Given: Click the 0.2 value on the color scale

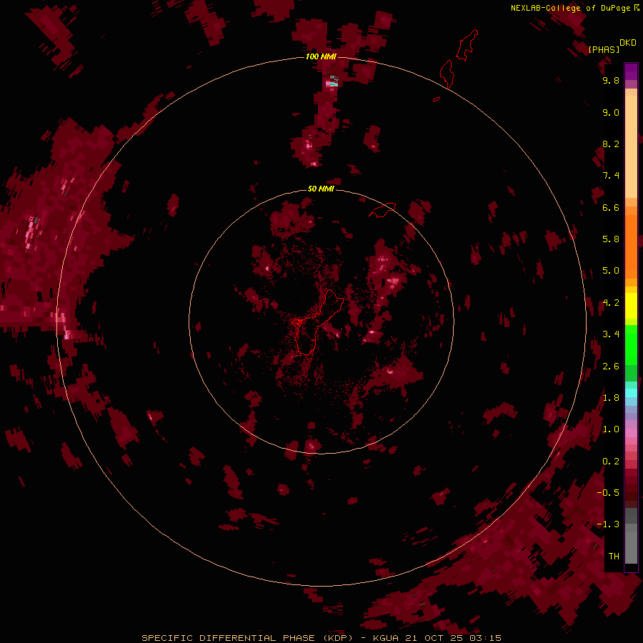Looking at the screenshot, I should [x=611, y=462].
